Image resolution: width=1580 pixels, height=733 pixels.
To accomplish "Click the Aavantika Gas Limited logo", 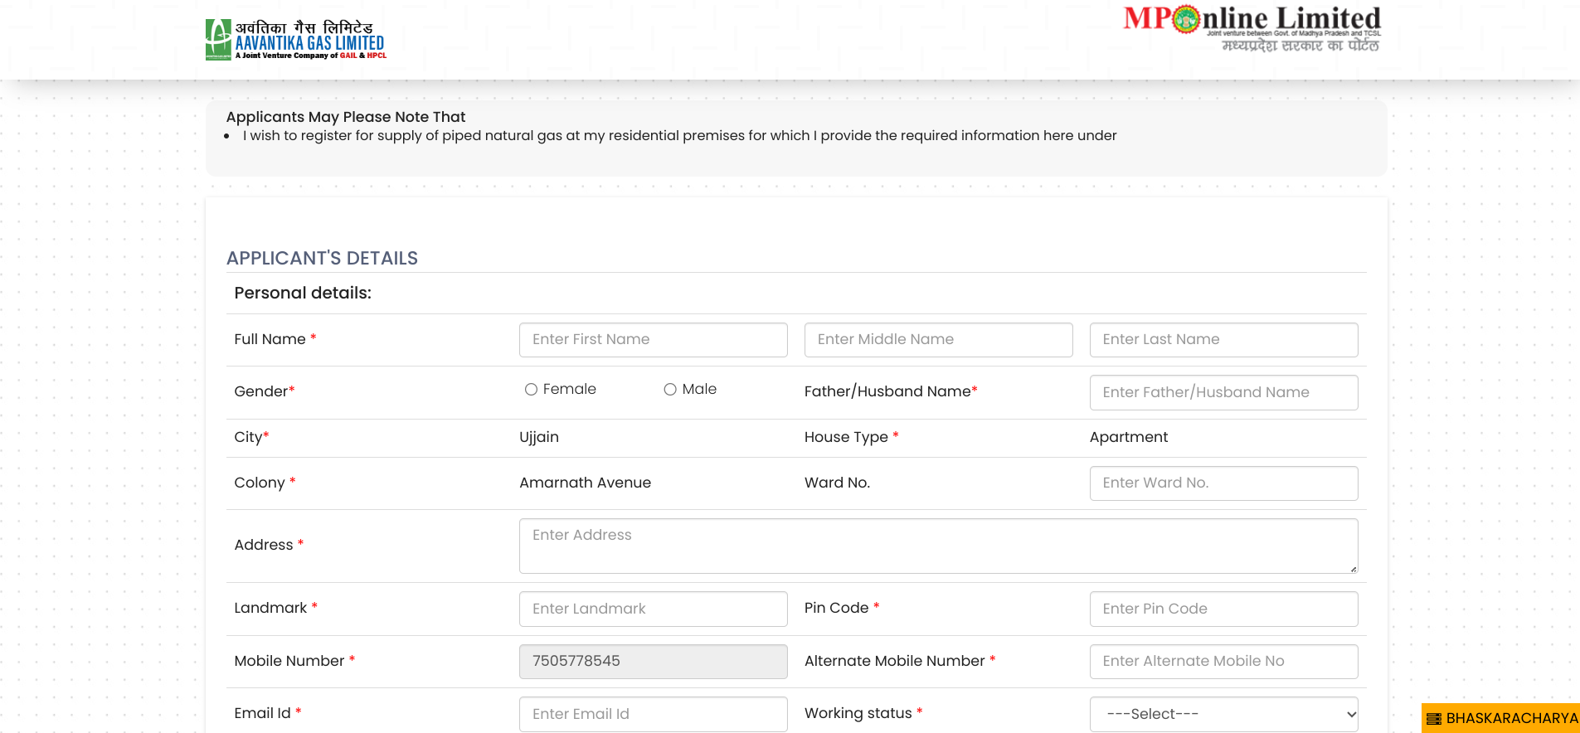I will pos(295,40).
